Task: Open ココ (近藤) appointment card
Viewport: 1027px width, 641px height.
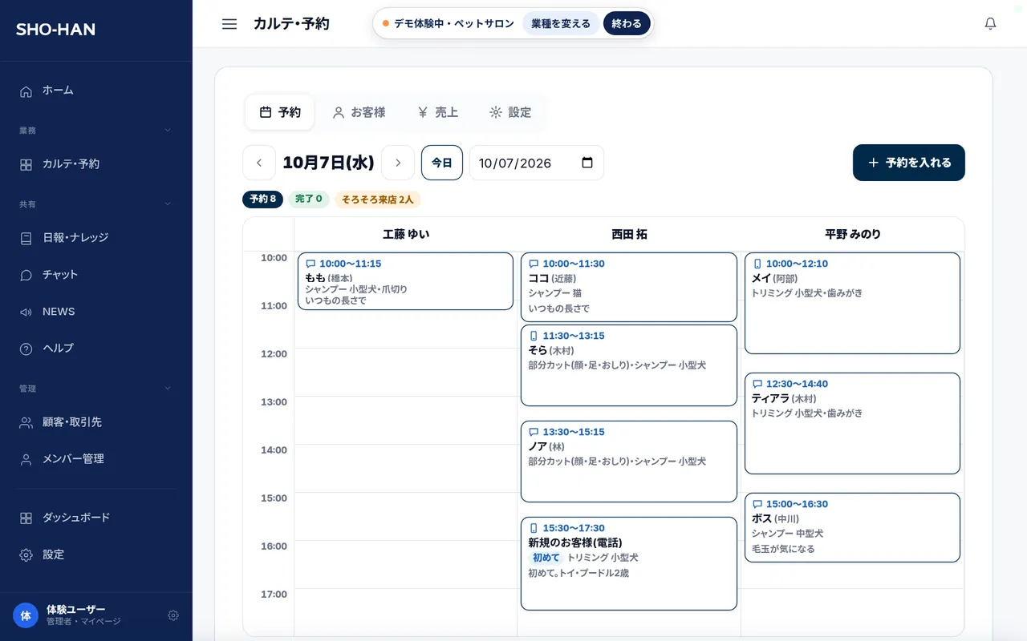Action: pos(629,288)
